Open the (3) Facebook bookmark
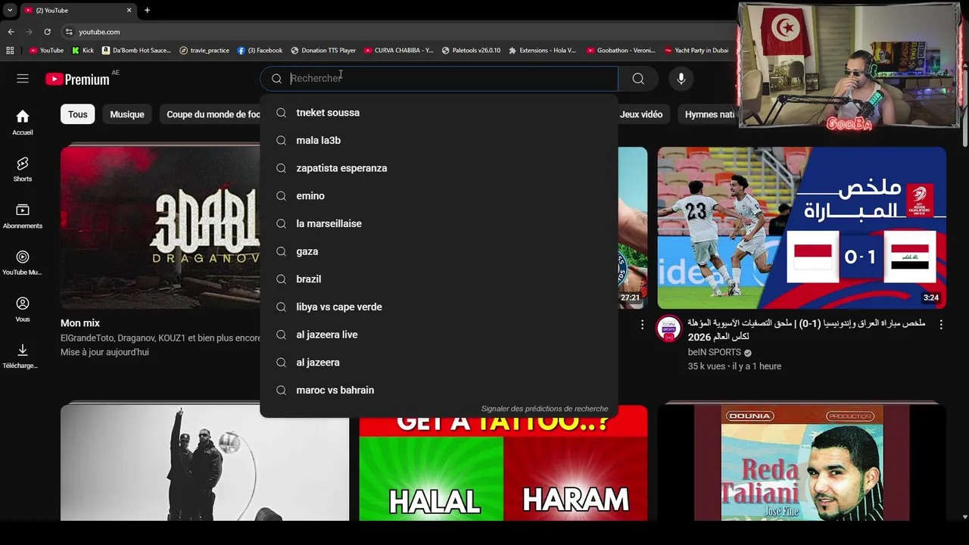Screen dimensions: 969x545 [x=260, y=51]
